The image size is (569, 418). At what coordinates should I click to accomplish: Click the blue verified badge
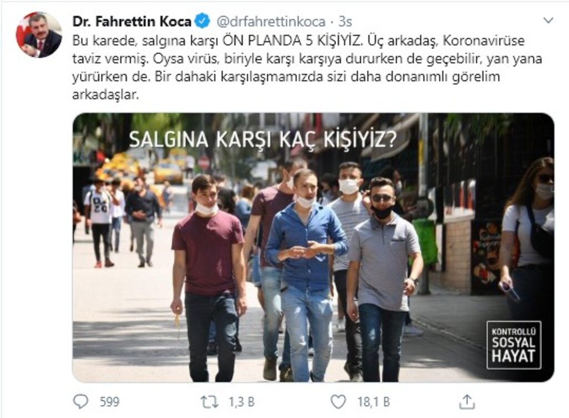tap(202, 22)
